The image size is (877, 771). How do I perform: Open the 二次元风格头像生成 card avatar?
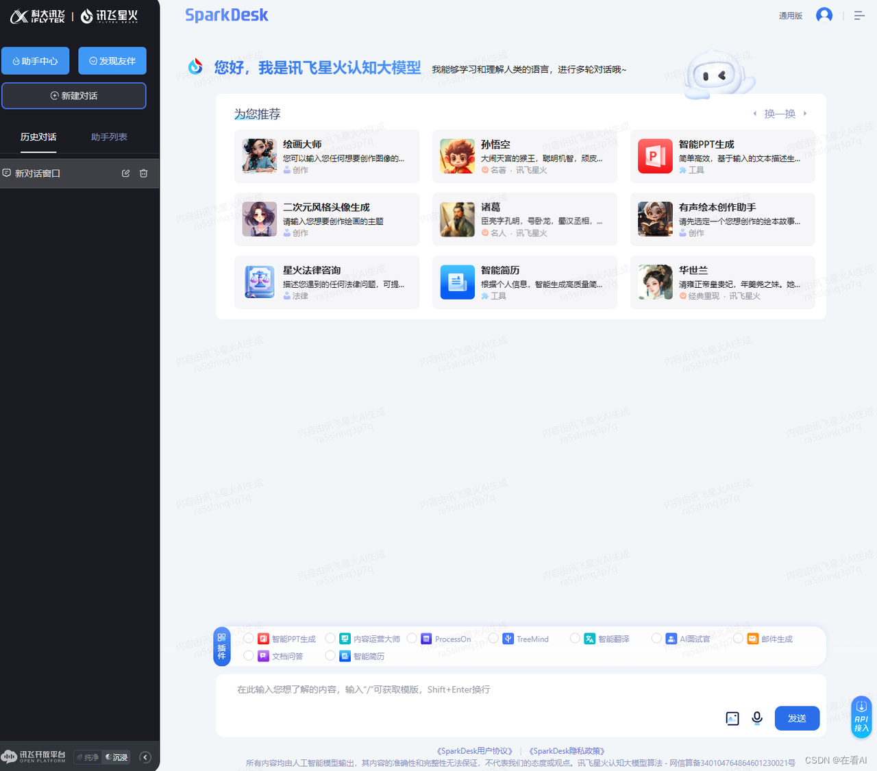click(x=260, y=219)
